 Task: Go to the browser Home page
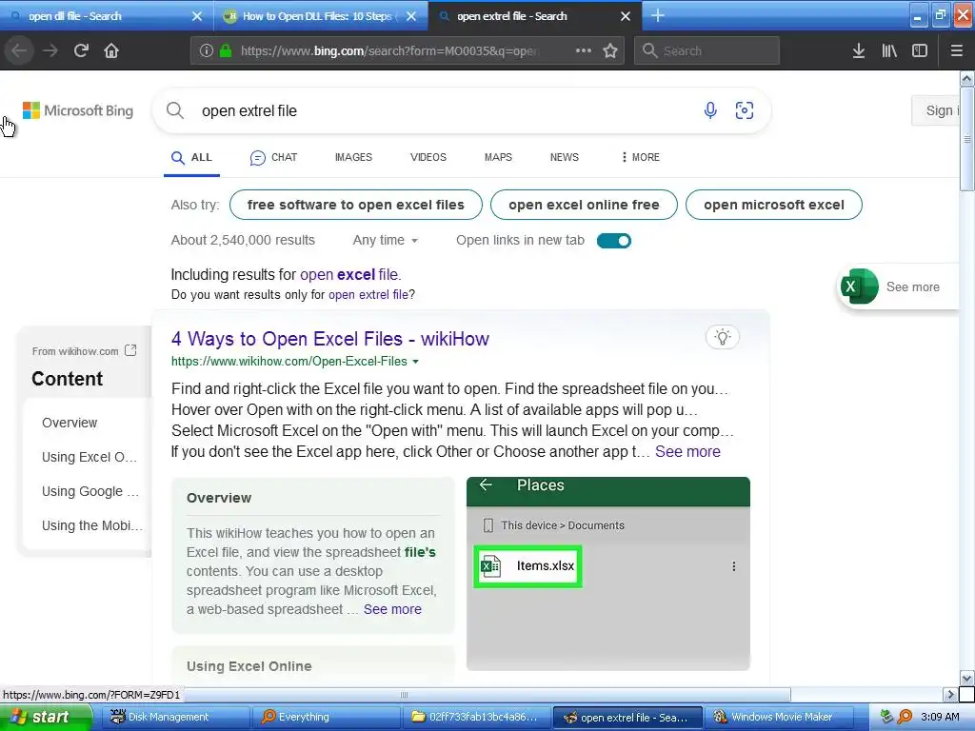(111, 50)
